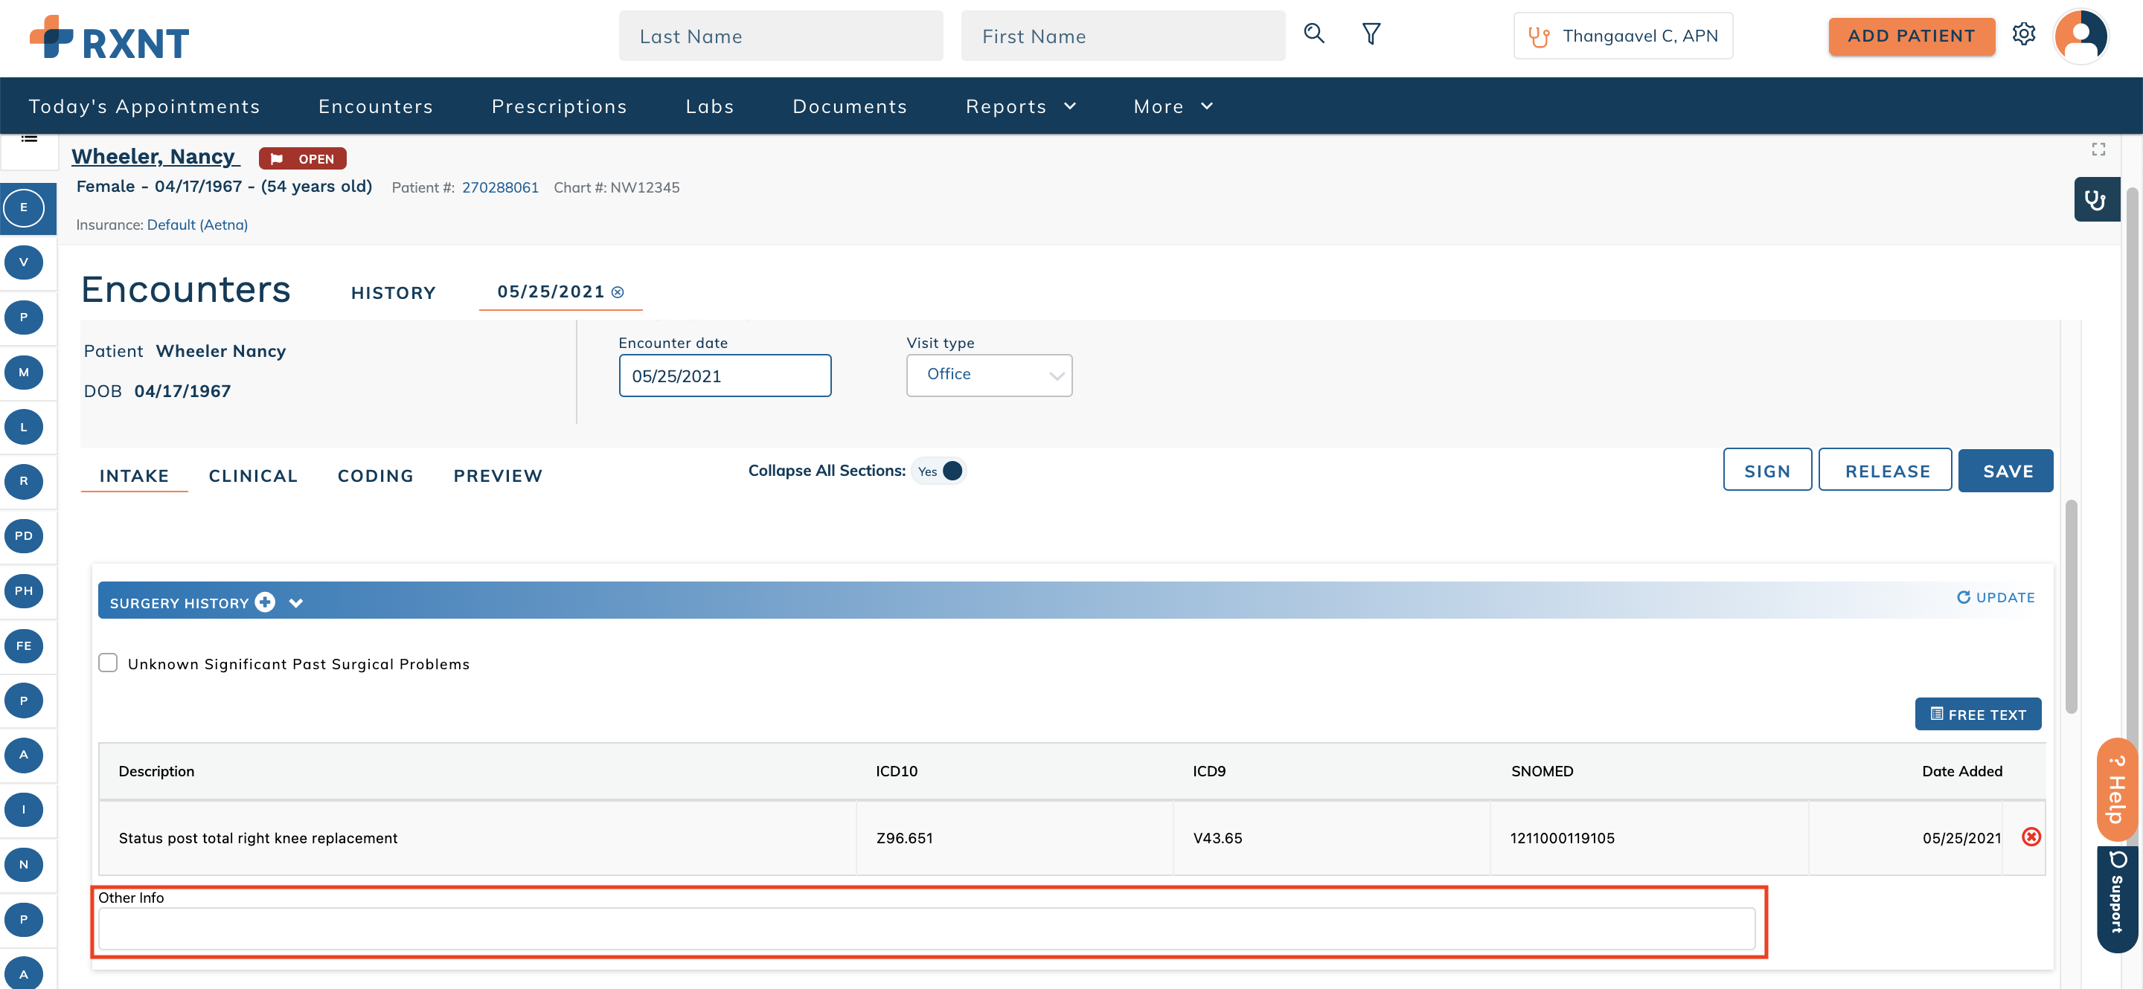Image resolution: width=2143 pixels, height=989 pixels.
Task: Click the ADD PATIENT button
Action: pos(1911,36)
